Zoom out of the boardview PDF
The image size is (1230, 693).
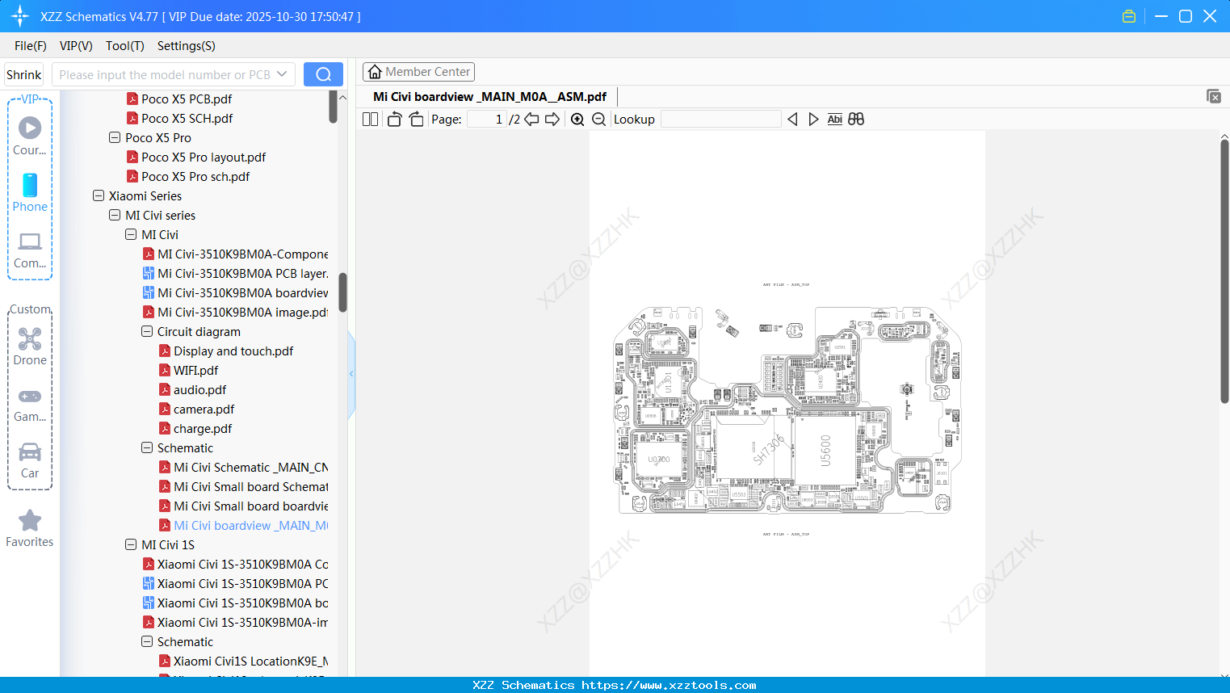coord(598,119)
